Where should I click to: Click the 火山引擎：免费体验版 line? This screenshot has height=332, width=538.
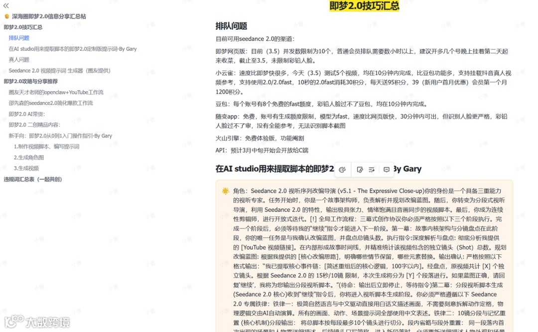tap(260, 138)
